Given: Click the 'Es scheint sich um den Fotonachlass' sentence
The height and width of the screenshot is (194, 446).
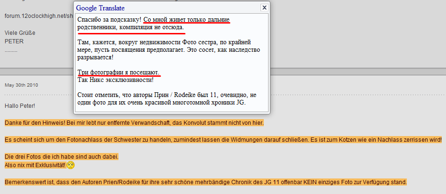Looking at the screenshot, I should point(223,140).
